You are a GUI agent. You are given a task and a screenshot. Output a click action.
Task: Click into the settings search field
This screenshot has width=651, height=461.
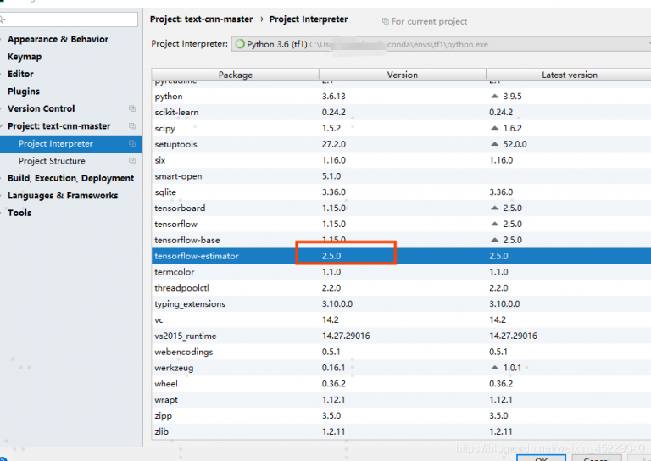coord(72,19)
